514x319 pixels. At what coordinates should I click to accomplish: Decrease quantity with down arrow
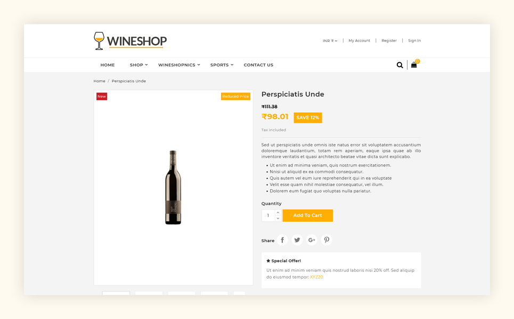click(x=278, y=218)
